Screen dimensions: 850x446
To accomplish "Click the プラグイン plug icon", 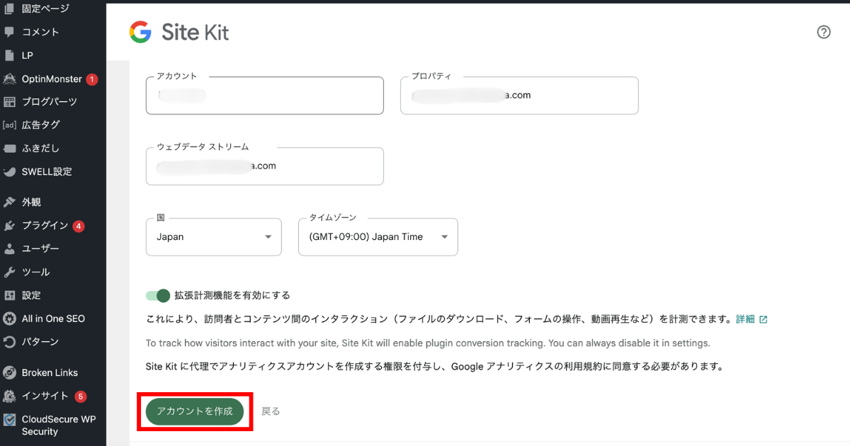I will click(9, 226).
